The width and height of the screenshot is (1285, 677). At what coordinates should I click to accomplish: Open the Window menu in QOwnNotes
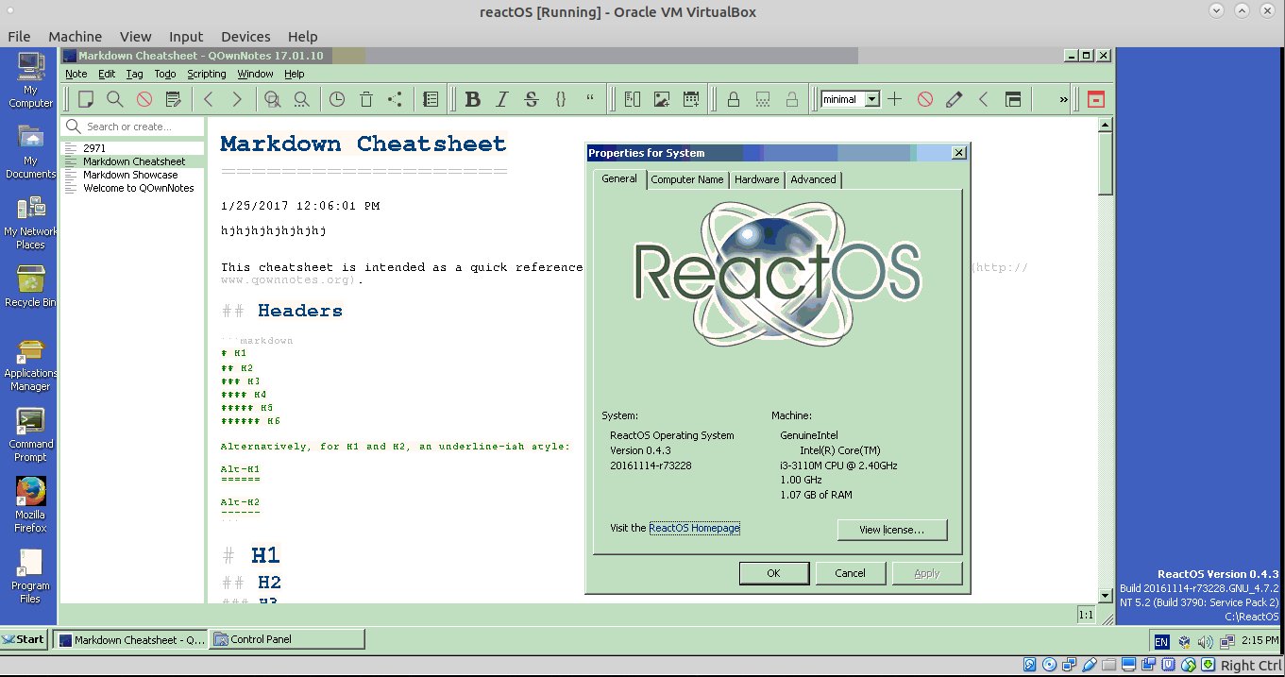pos(255,74)
